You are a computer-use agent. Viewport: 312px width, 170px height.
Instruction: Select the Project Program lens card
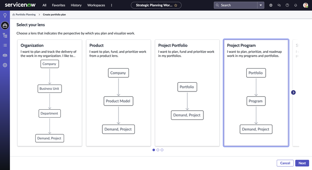pos(256,93)
